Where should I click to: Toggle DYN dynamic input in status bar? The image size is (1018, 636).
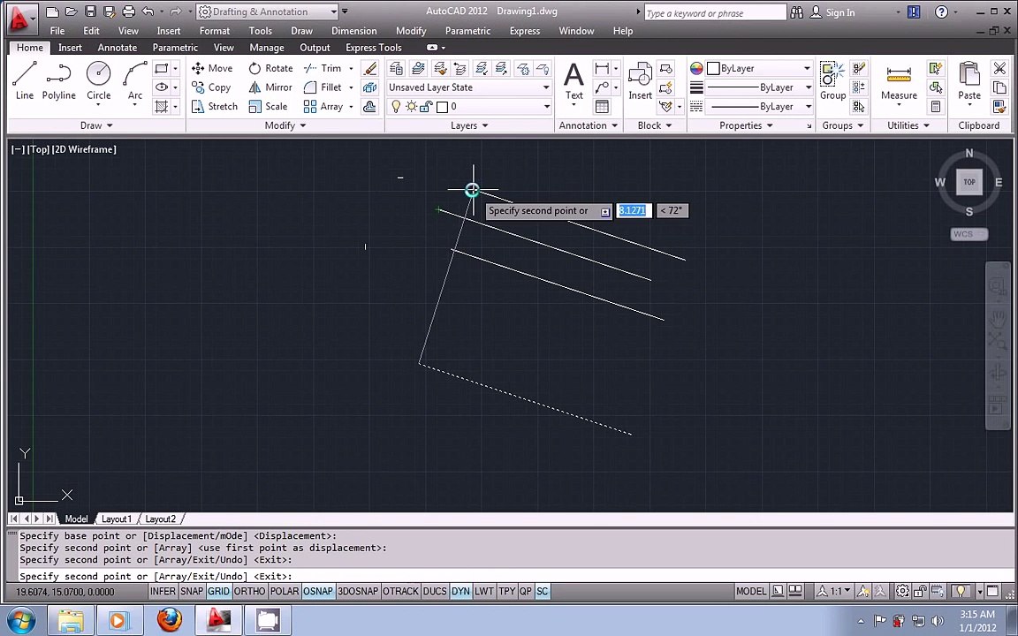(x=460, y=591)
